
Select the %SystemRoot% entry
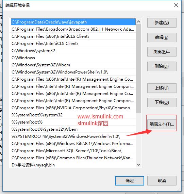tap(73, 122)
